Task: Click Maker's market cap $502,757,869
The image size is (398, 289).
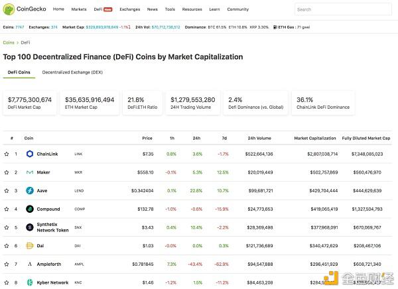Action: click(x=324, y=172)
